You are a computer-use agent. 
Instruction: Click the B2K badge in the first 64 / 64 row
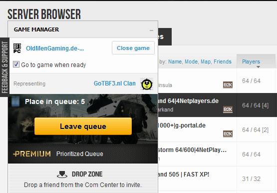click(x=228, y=85)
